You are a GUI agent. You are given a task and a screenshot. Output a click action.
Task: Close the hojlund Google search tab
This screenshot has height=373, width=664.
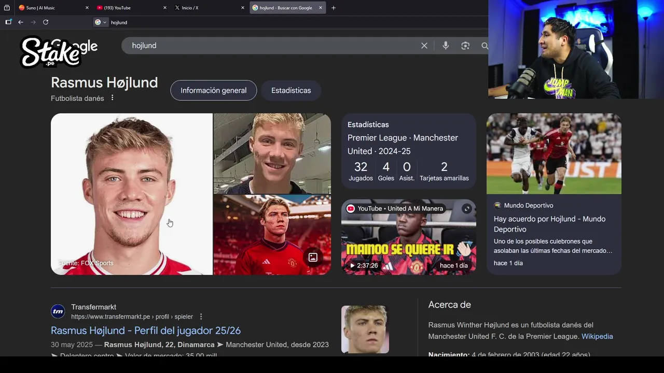point(321,8)
